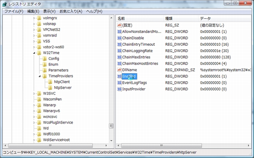254x158 pixels.
Task: Click the NtpClient folder icon
Action: [x=50, y=82]
